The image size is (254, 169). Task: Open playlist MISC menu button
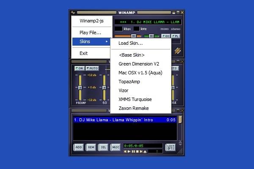coord(116,147)
